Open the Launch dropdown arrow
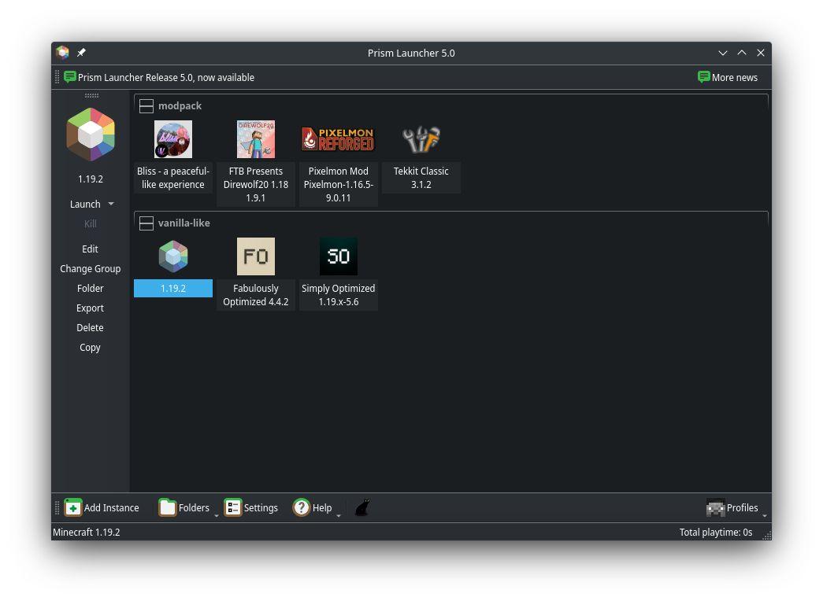This screenshot has width=823, height=601. (111, 204)
